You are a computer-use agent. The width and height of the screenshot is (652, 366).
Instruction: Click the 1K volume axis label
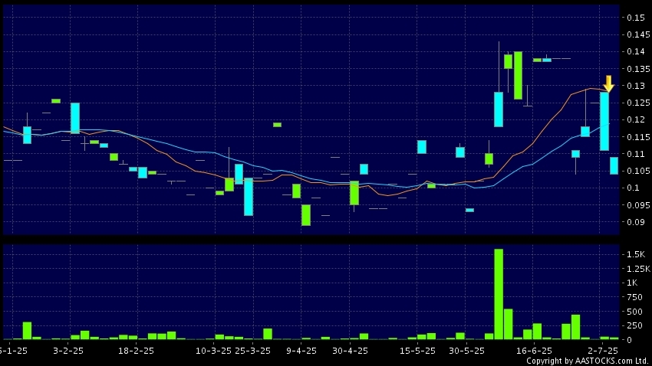coord(632,283)
